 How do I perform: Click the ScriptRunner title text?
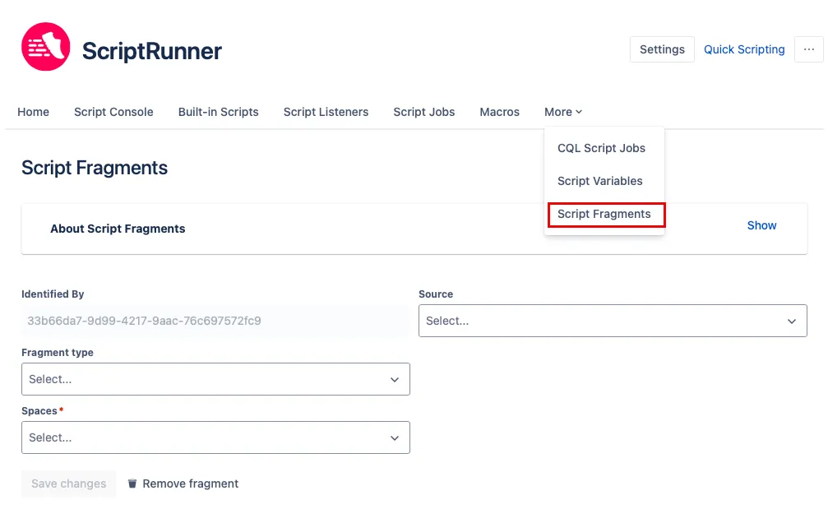[152, 51]
